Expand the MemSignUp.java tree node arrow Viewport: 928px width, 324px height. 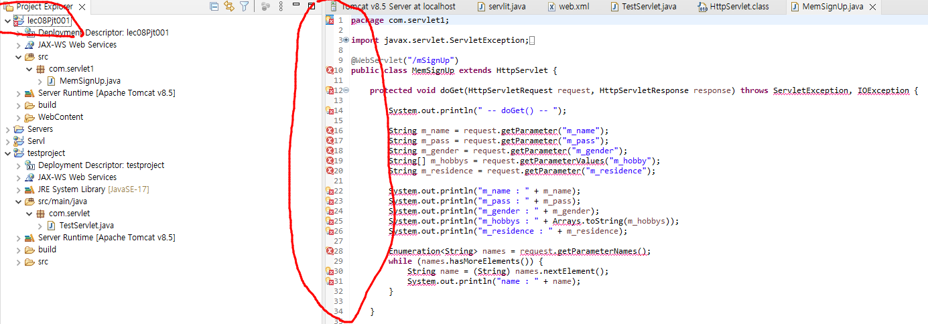(x=40, y=80)
